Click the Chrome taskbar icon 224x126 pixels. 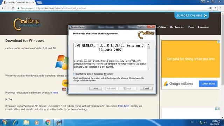pos(48,122)
